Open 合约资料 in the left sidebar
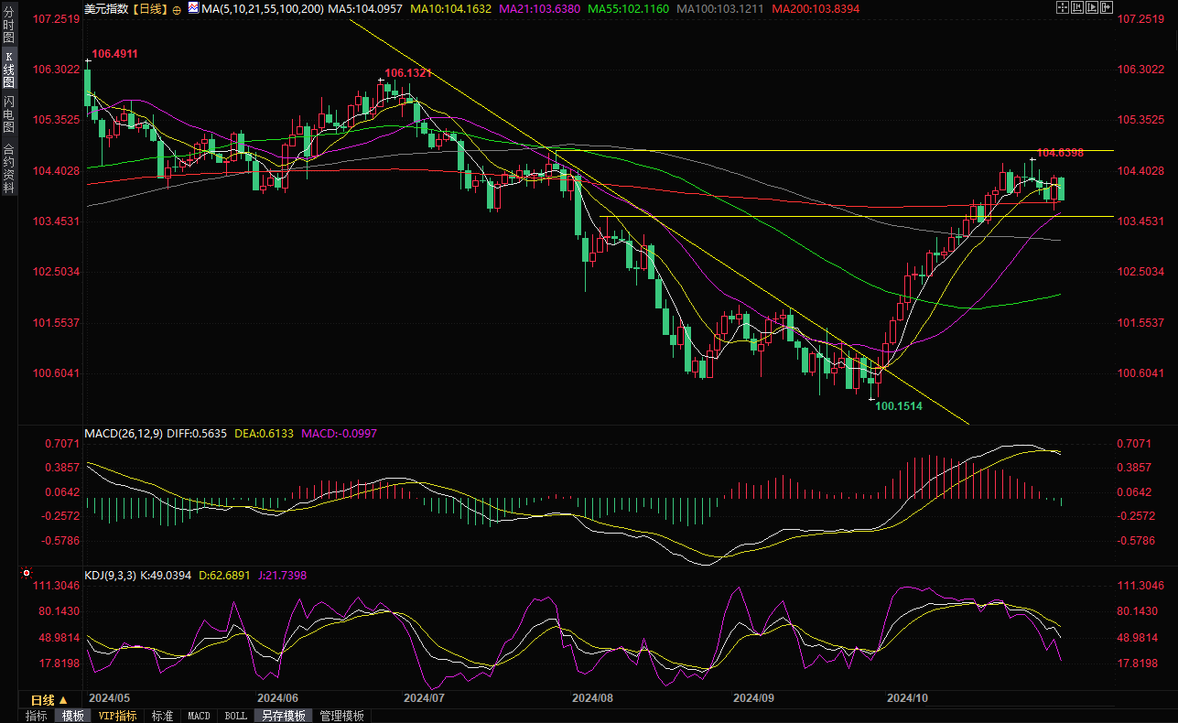 pyautogui.click(x=8, y=167)
